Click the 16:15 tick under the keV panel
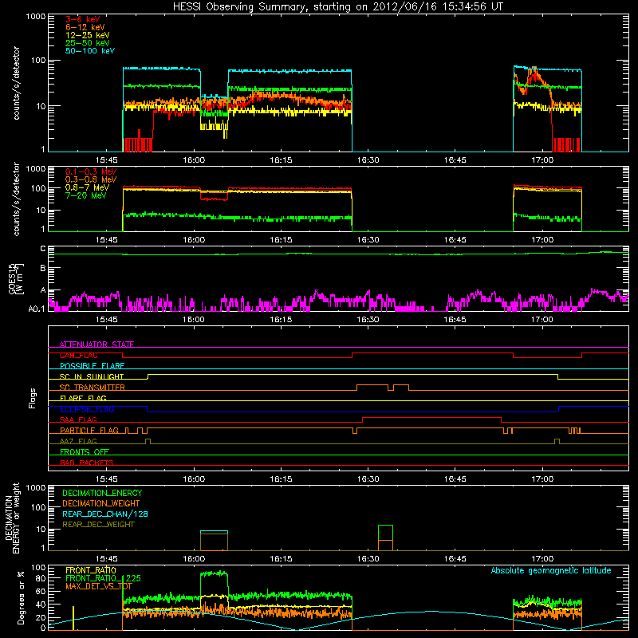The height and width of the screenshot is (638, 638). [x=281, y=160]
